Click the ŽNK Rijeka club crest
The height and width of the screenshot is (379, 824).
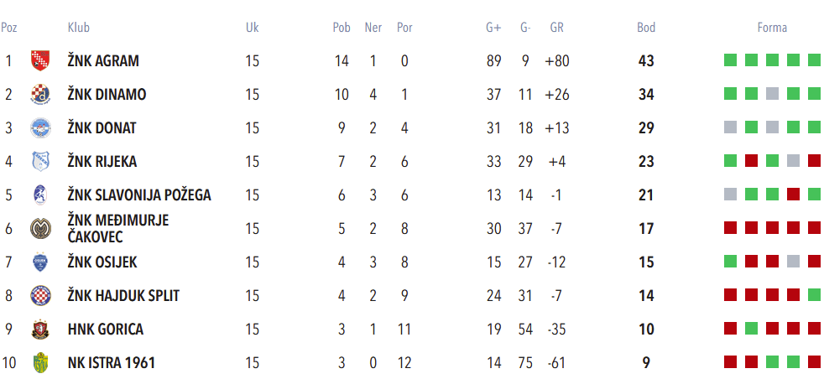pos(39,161)
